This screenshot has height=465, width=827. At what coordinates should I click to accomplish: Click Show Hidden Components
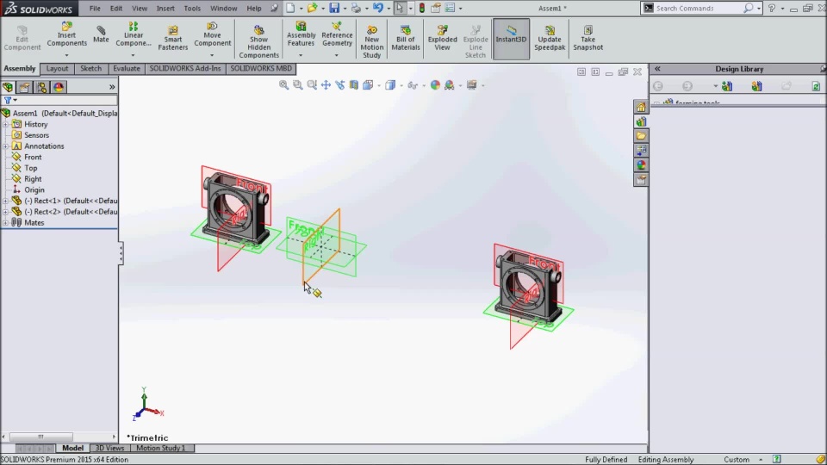pyautogui.click(x=258, y=41)
